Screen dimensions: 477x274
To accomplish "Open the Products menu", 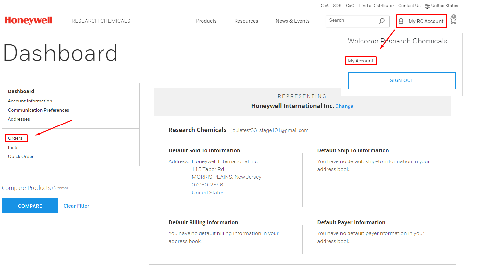I will [x=206, y=21].
